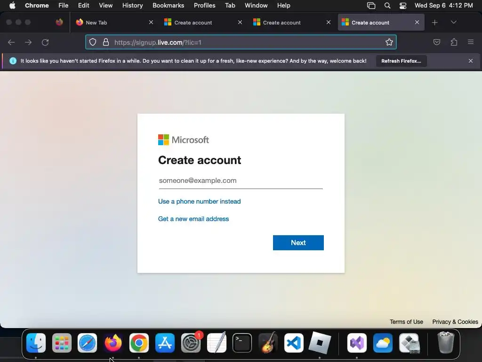Open the Chrome app menu

pos(37,6)
